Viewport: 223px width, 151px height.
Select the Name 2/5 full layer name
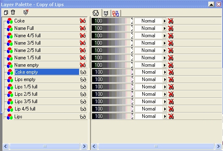tap(27, 50)
